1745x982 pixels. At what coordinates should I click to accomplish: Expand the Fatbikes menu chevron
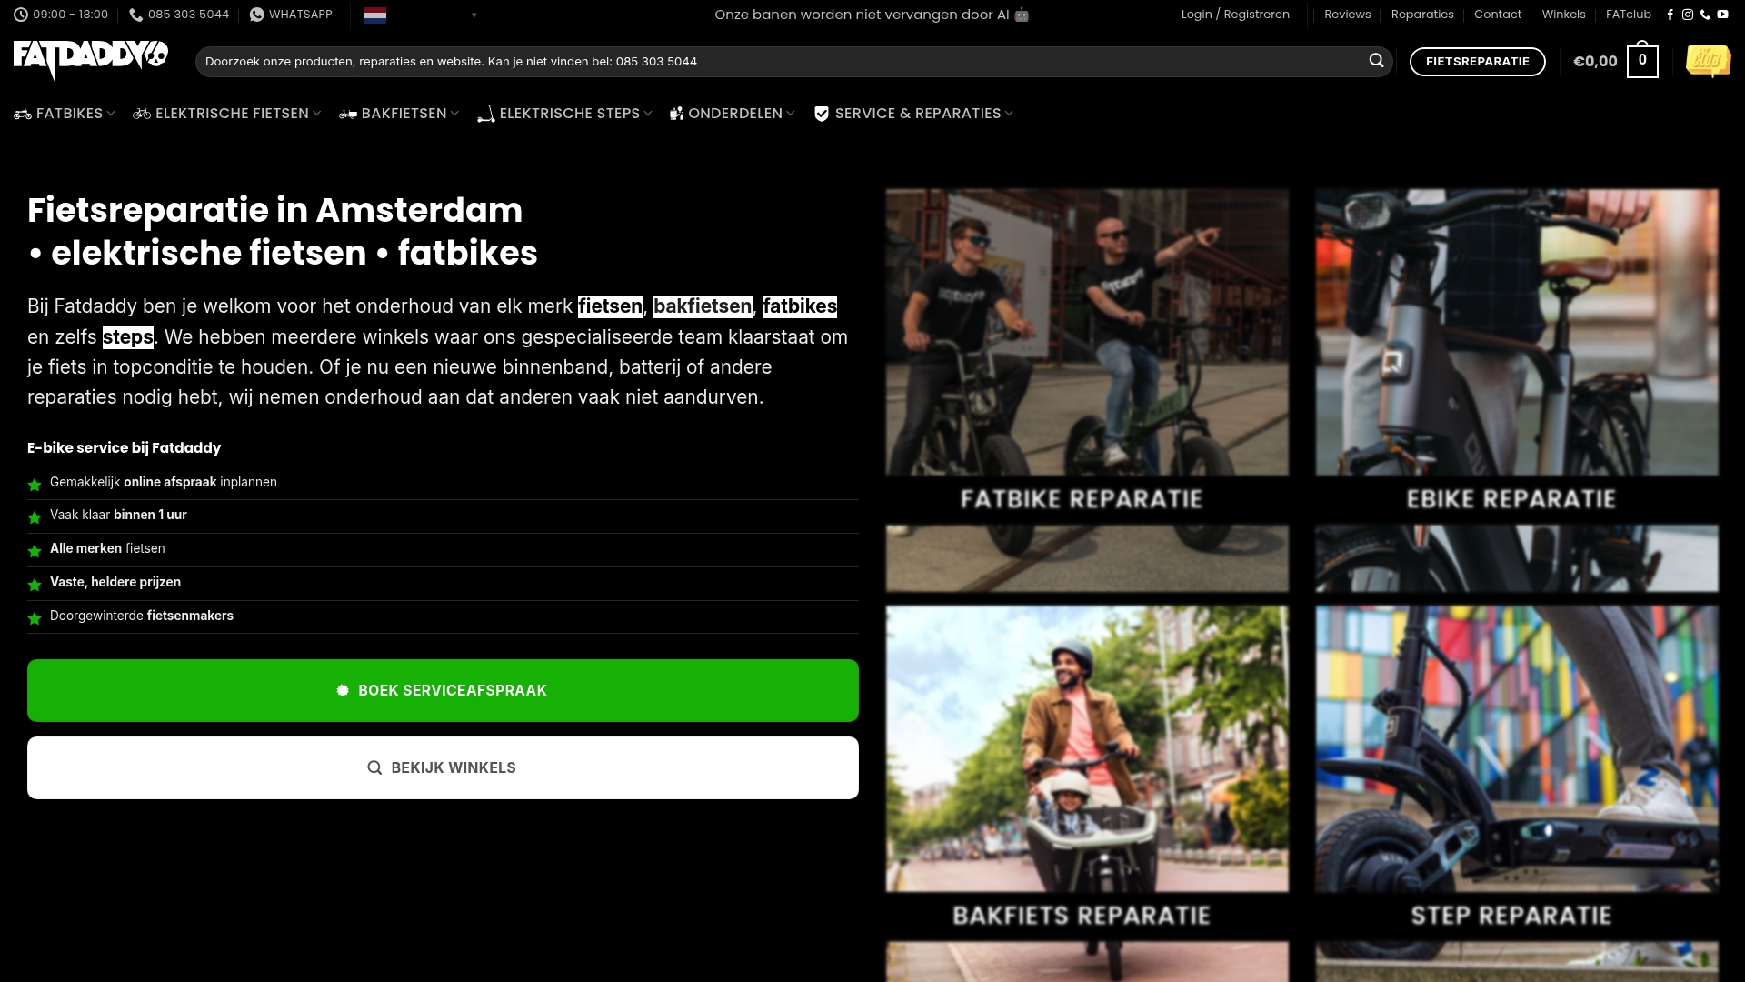(111, 114)
